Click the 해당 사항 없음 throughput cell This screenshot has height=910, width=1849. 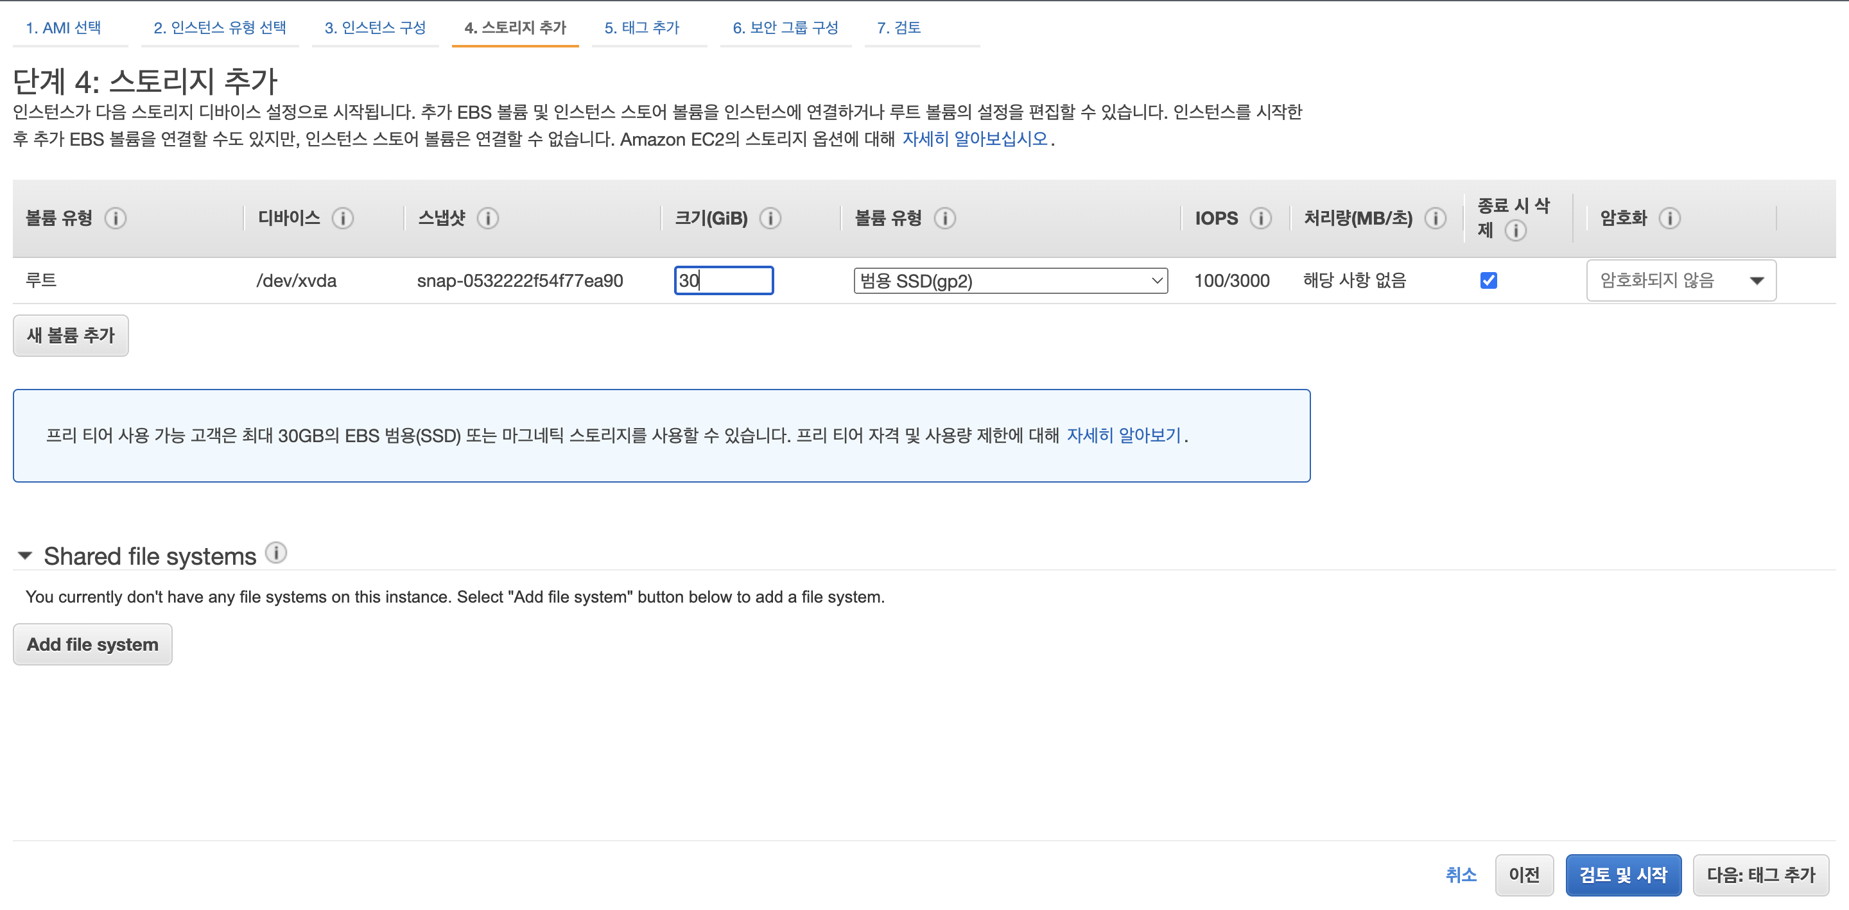(1355, 280)
